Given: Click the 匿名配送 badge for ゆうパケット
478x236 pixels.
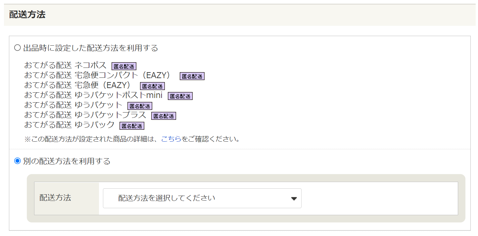Looking at the screenshot, I should 139,106.
